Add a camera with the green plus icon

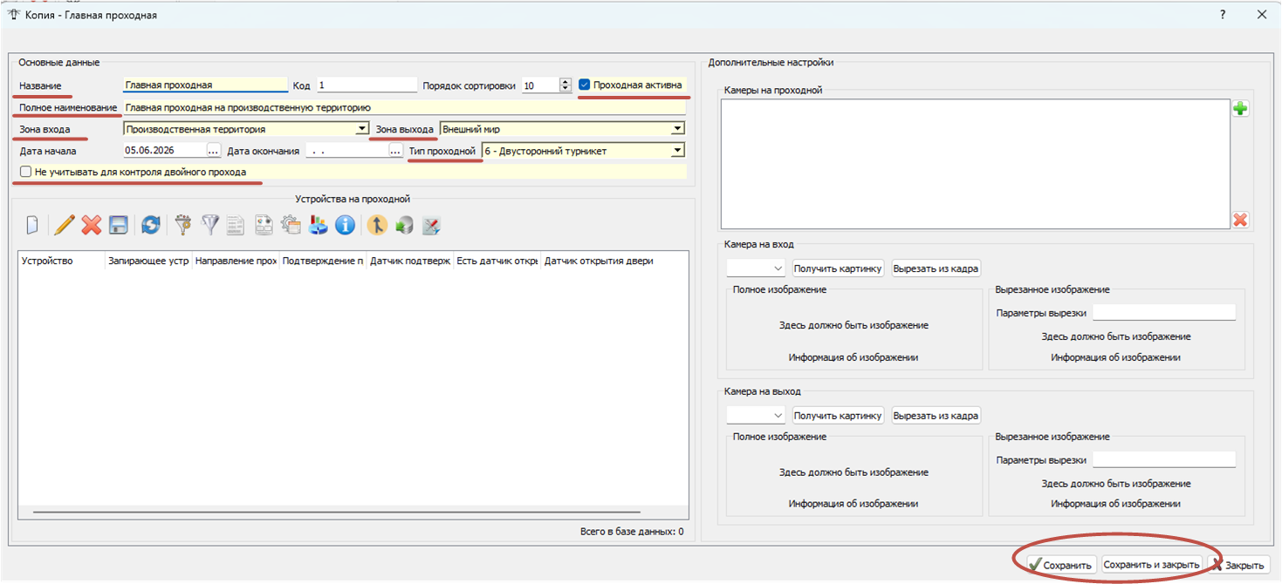1240,109
